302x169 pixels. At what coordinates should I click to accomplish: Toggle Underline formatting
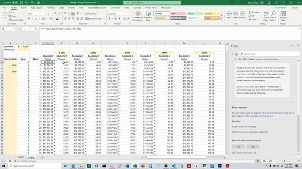click(36, 19)
